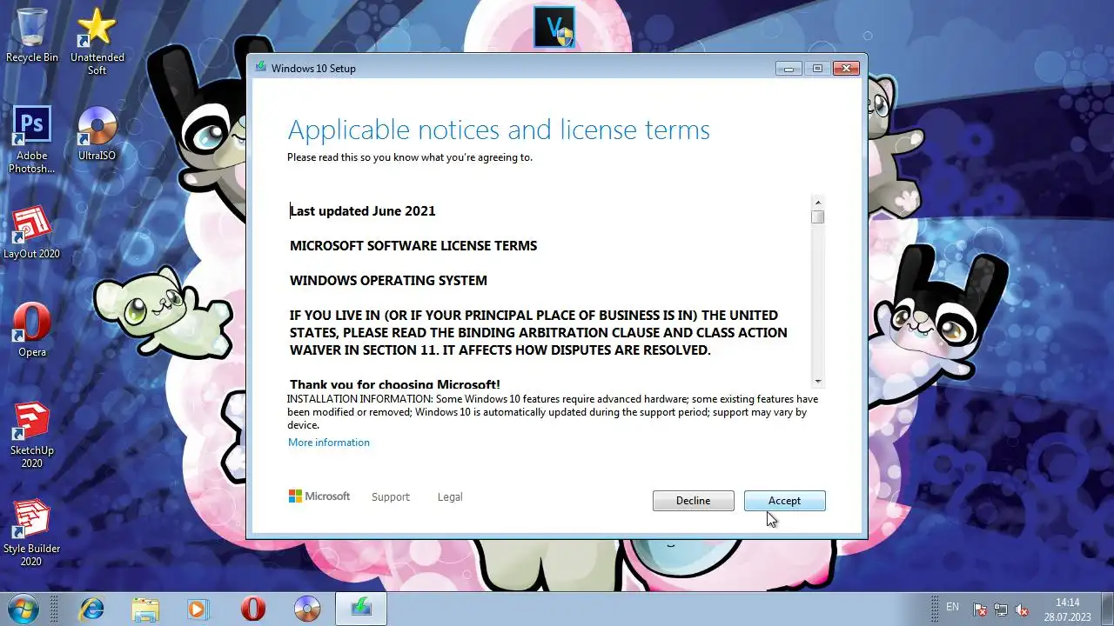Click the 'Last updated June 2021' line
1114x626 pixels.
pyautogui.click(x=363, y=211)
